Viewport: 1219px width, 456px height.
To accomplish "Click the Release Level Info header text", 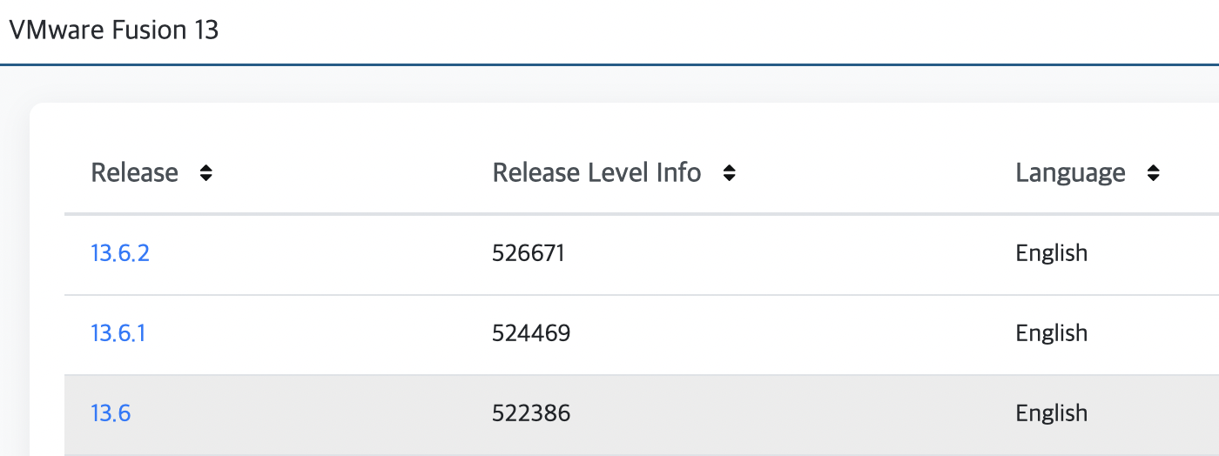I will (x=597, y=173).
